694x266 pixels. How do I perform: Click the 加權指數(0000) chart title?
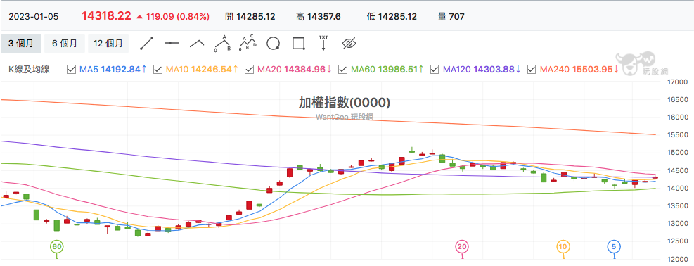[345, 103]
